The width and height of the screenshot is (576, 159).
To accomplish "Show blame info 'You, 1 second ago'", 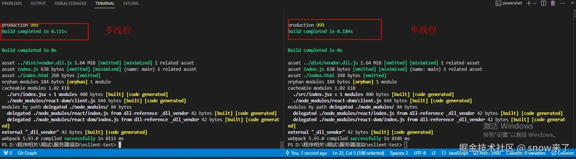I will coord(306,153).
